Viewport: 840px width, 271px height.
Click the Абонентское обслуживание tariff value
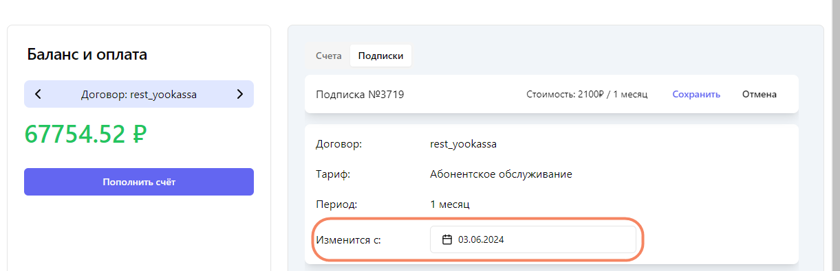coord(501,174)
